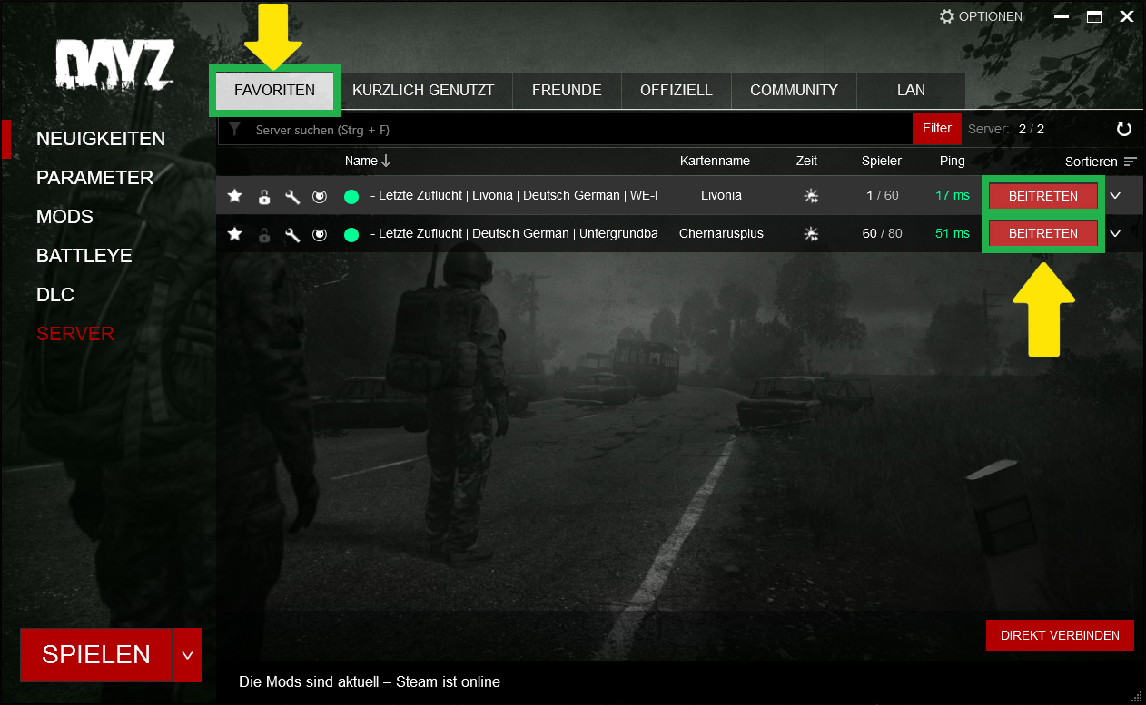
Task: Click the Chernarusplus map name cell
Action: click(x=721, y=233)
